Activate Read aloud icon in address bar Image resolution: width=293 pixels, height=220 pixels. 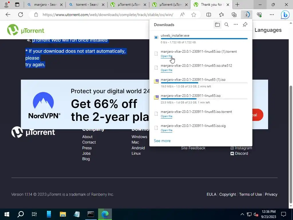tap(182, 15)
